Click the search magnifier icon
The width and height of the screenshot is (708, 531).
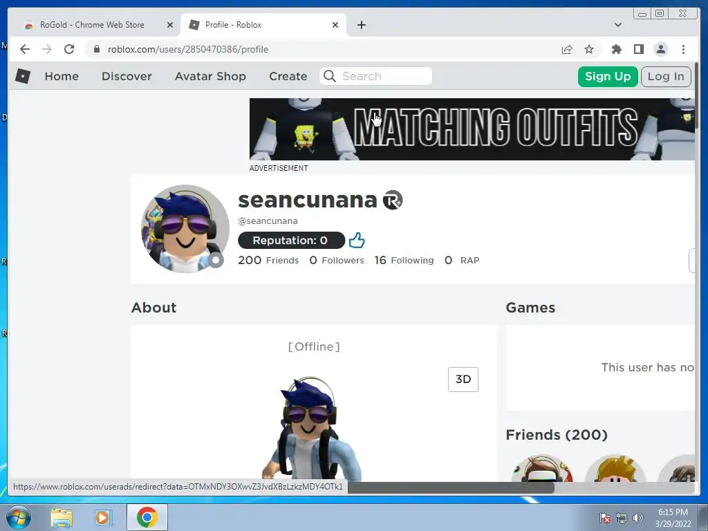[x=330, y=76]
